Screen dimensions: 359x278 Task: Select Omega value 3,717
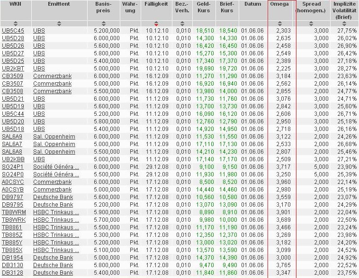[283, 167]
